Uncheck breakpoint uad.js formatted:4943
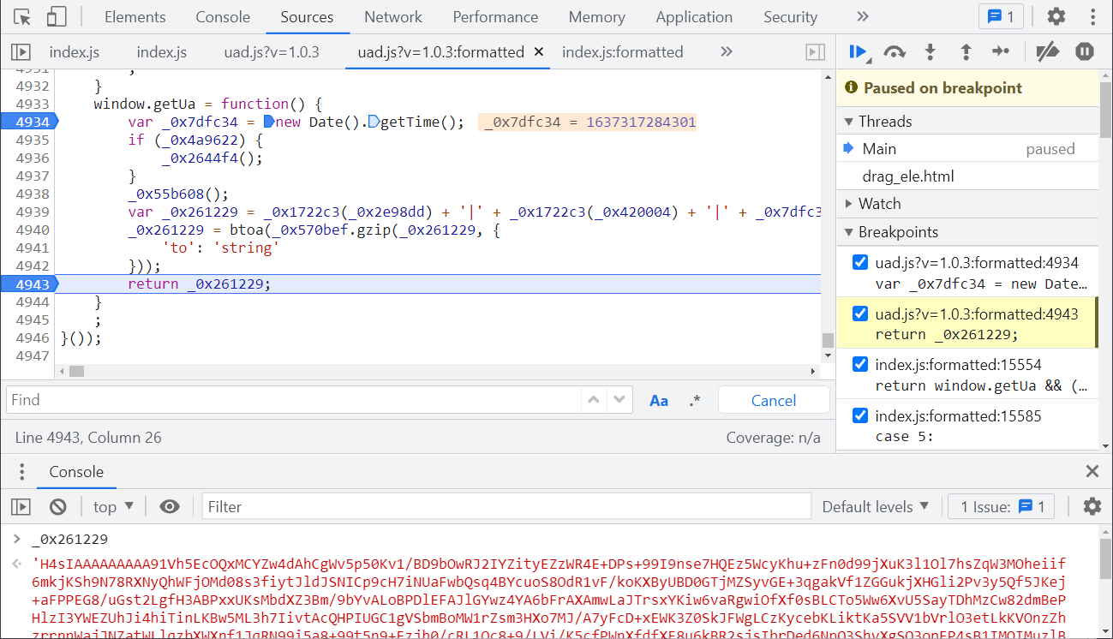Viewport: 1113px width, 639px height. point(860,314)
